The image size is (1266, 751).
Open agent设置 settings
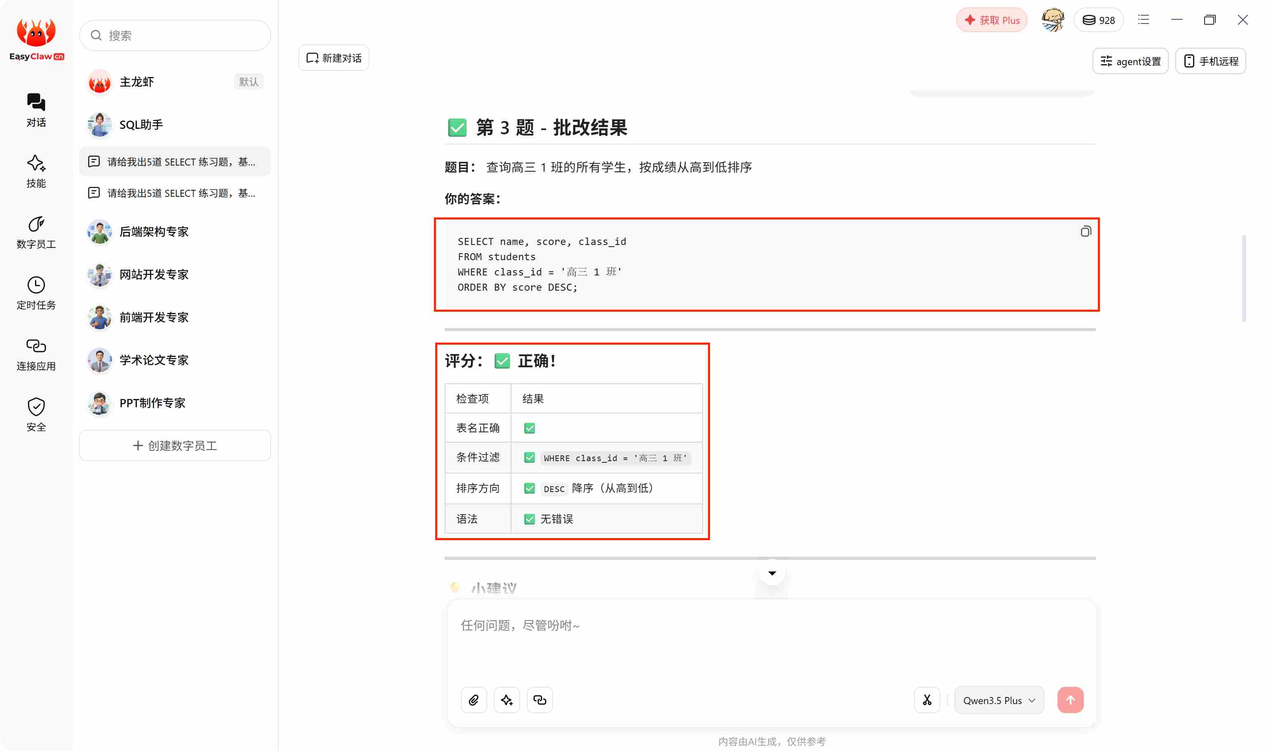1130,61
